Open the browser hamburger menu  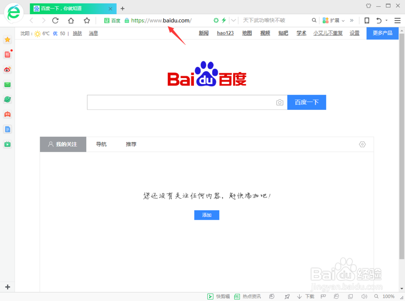click(x=398, y=20)
